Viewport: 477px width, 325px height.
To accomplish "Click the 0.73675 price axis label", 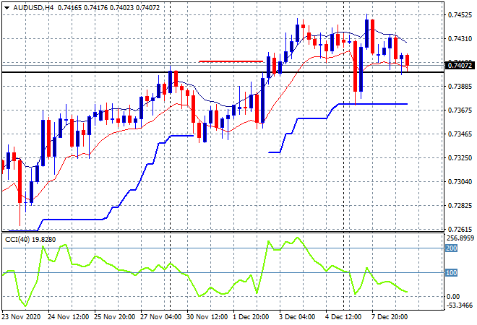I will tap(460, 110).
